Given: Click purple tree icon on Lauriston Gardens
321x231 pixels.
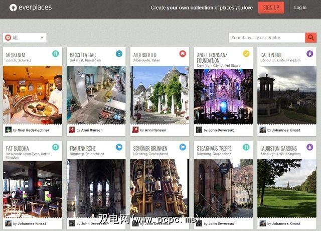Looking at the screenshot, I should click(x=310, y=147).
